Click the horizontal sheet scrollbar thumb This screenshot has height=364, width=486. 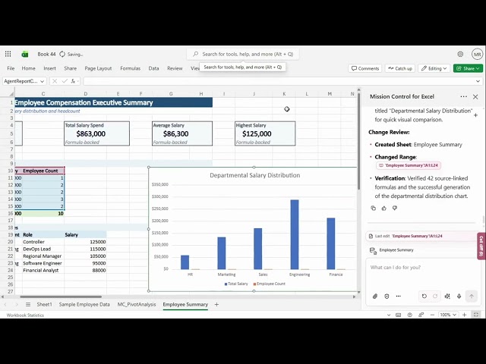[61, 297]
